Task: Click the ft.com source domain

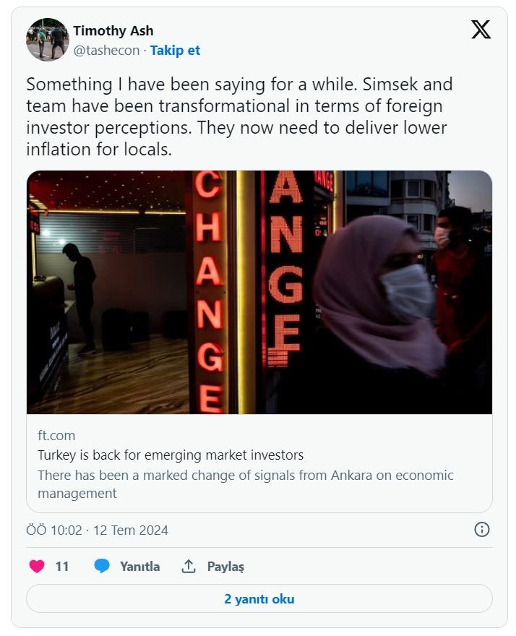Action: (x=56, y=435)
